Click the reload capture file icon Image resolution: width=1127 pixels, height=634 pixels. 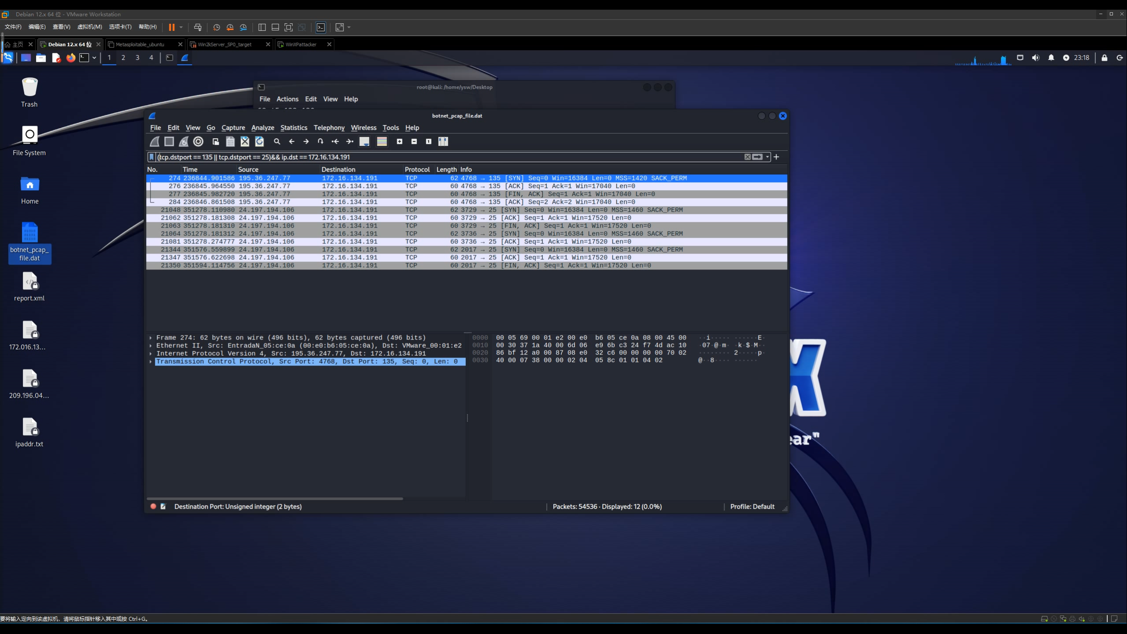[259, 141]
